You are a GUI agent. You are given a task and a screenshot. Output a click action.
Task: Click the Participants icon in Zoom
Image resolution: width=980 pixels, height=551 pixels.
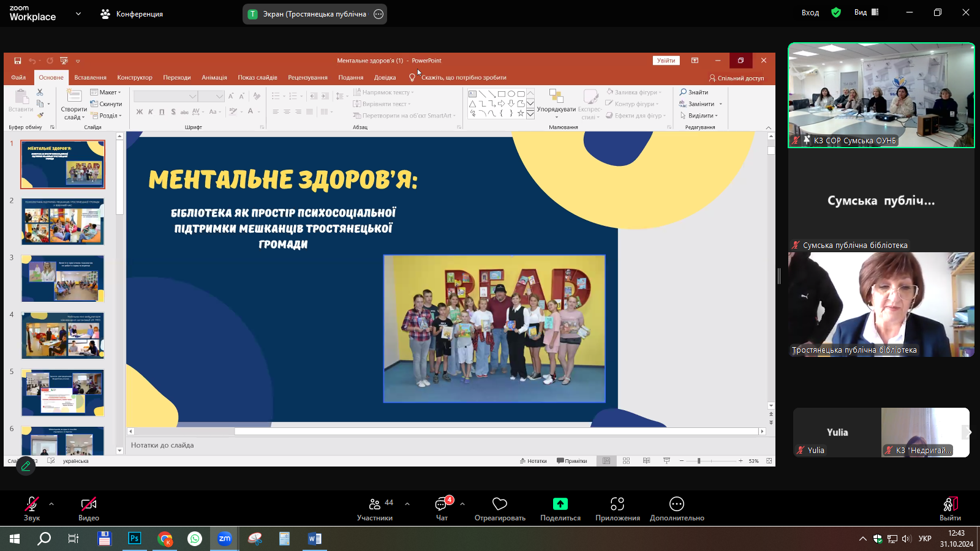375,504
